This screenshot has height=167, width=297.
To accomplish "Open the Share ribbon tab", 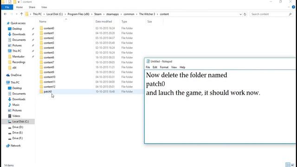I will point(32,7).
